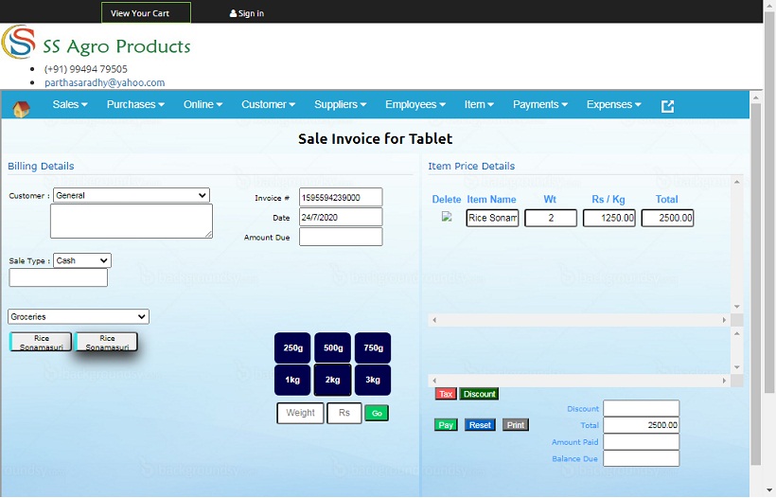Open the Suppliers menu
This screenshot has width=776, height=498.
(x=341, y=104)
